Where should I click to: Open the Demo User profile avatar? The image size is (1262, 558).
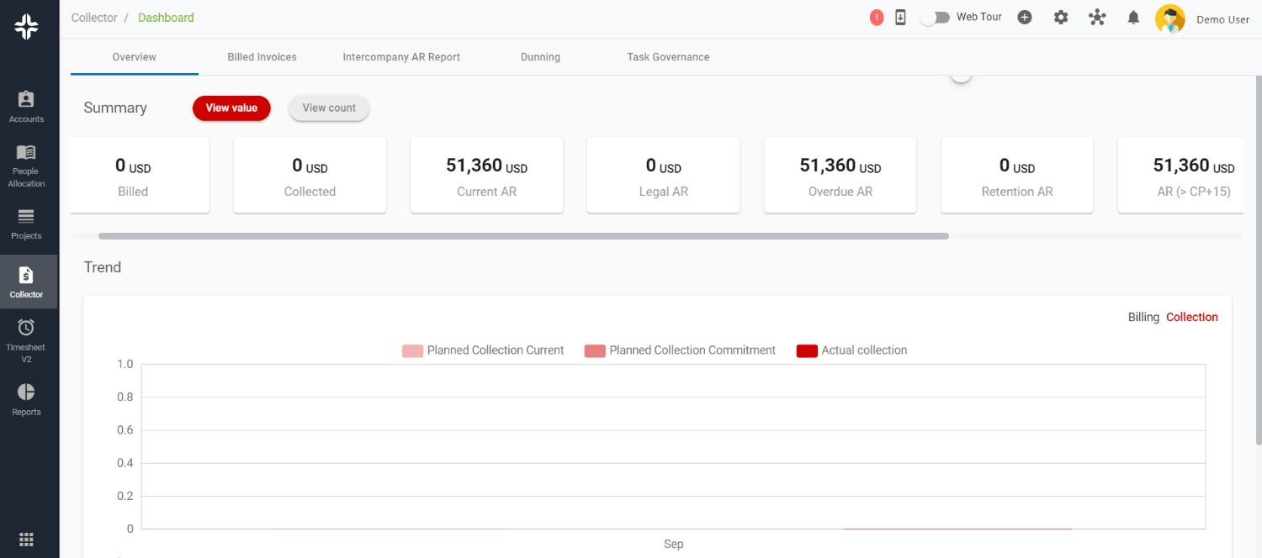click(x=1169, y=18)
